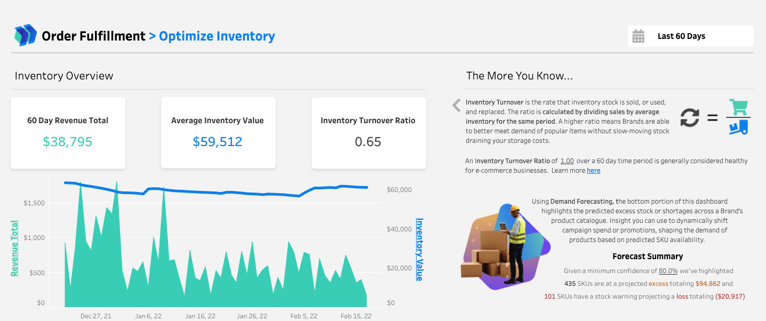Click the Order Fulfillment logo icon

25,35
